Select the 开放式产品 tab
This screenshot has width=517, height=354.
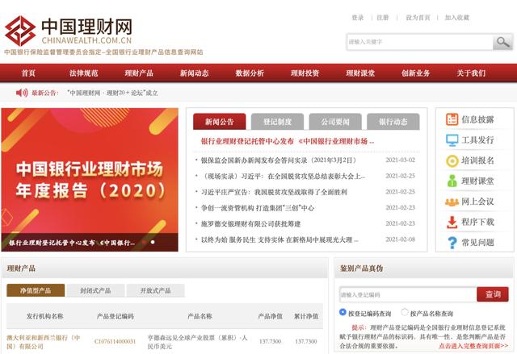tap(156, 290)
